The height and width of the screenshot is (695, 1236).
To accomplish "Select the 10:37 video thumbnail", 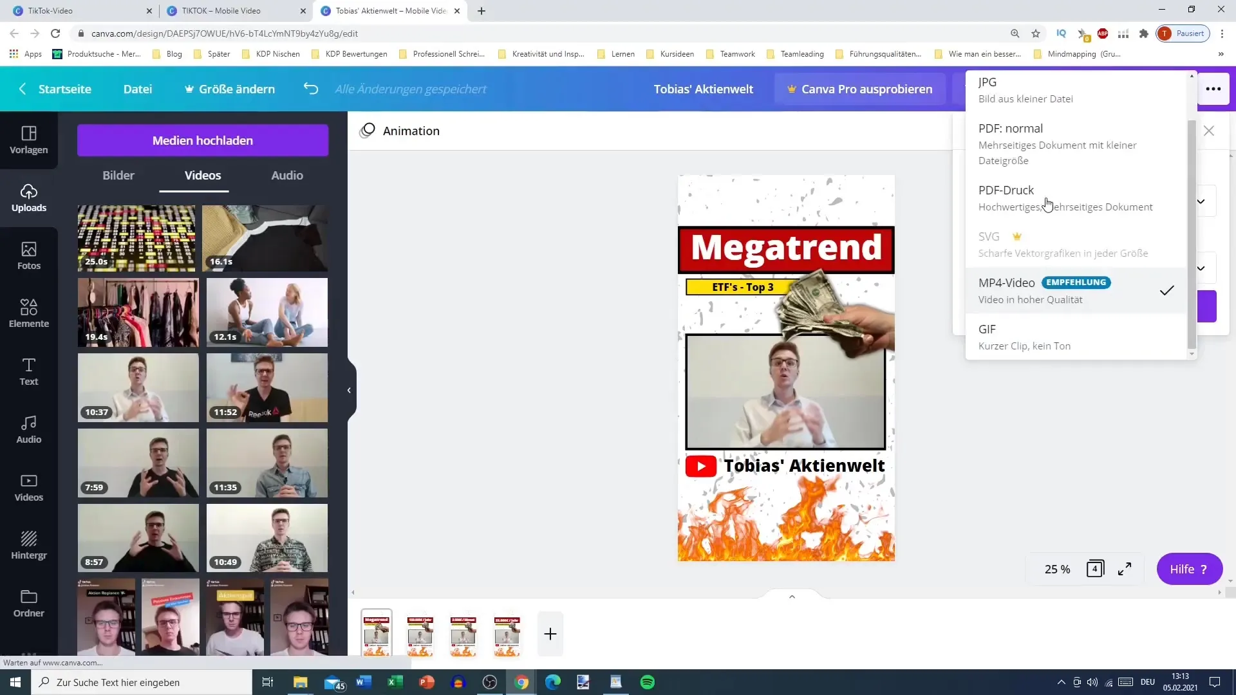I will (138, 388).
